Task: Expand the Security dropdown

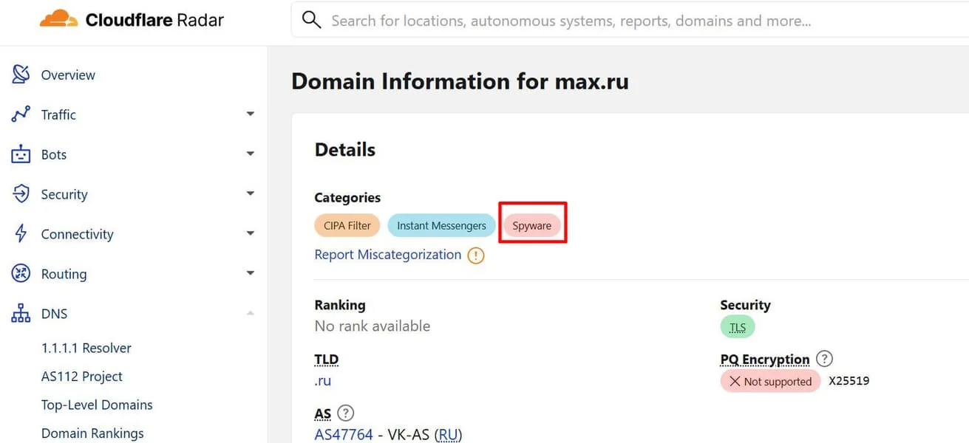Action: (x=250, y=193)
